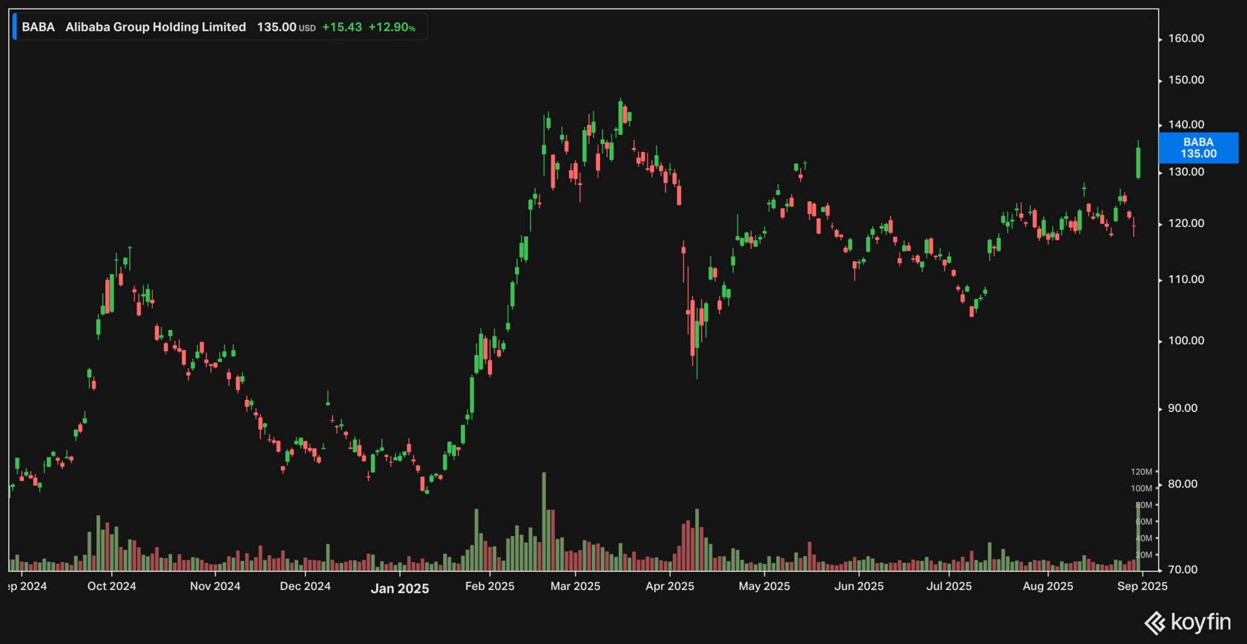Click the Jun 2025 date label
Viewport: 1247px width, 644px height.
(859, 586)
